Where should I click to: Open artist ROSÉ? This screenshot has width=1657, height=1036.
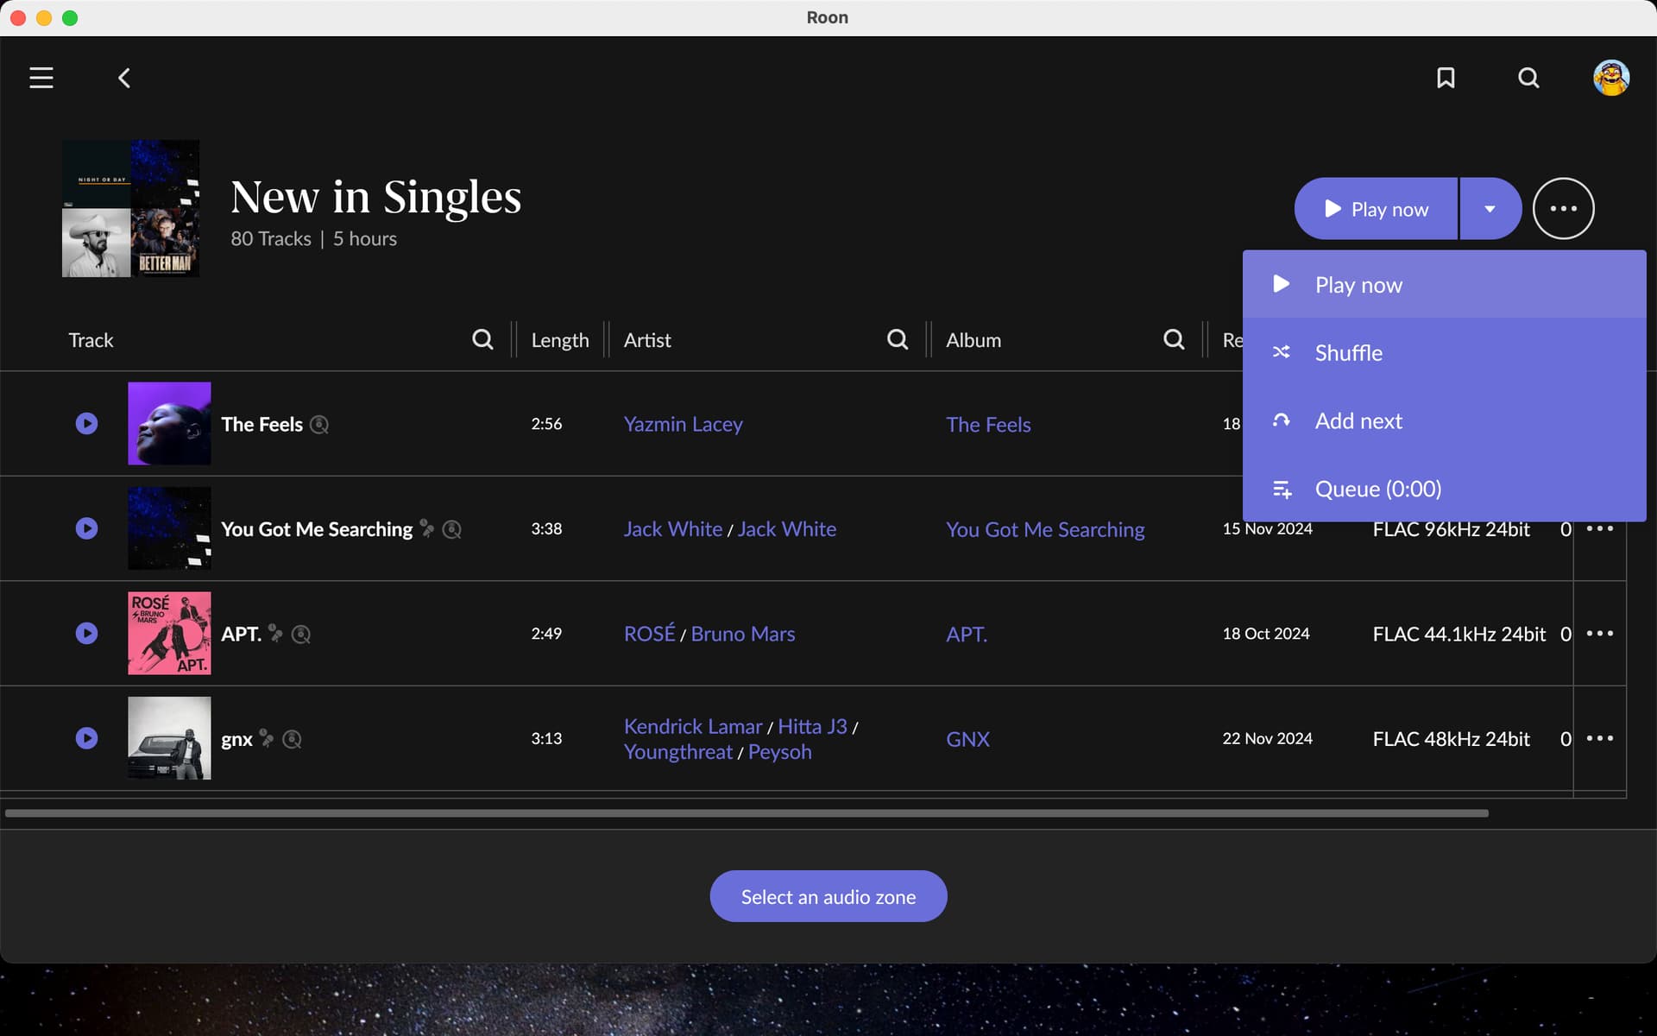[x=649, y=633]
